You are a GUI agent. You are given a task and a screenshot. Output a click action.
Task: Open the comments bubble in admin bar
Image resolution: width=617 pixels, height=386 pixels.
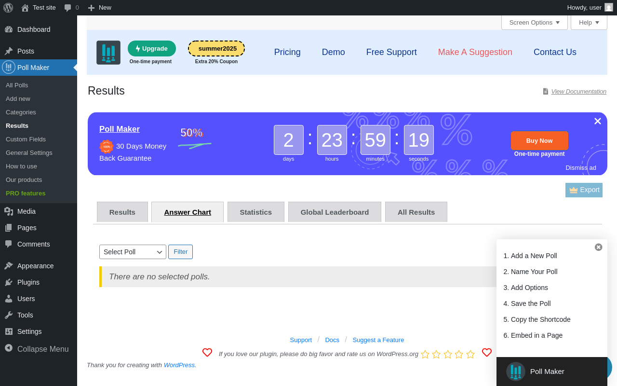[68, 8]
